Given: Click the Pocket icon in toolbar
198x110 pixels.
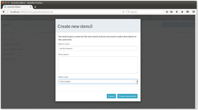Looking at the screenshot, I should [187, 12].
